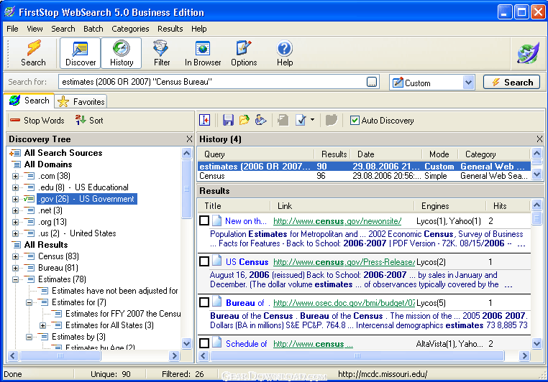This screenshot has width=548, height=382.
Task: Click the grayed folder icon before Auto Discovery
Action: click(x=332, y=121)
